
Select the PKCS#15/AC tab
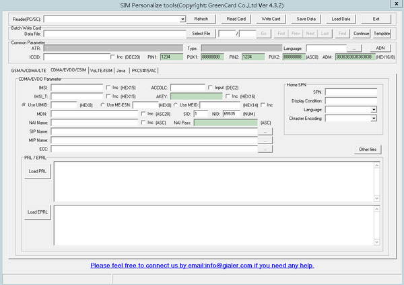click(x=144, y=70)
